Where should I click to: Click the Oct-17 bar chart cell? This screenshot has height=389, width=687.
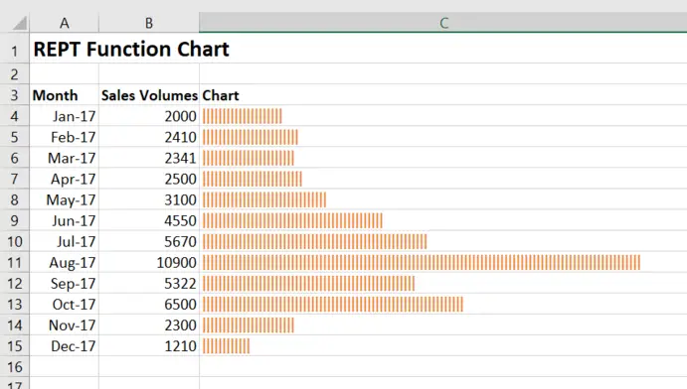[443, 304]
